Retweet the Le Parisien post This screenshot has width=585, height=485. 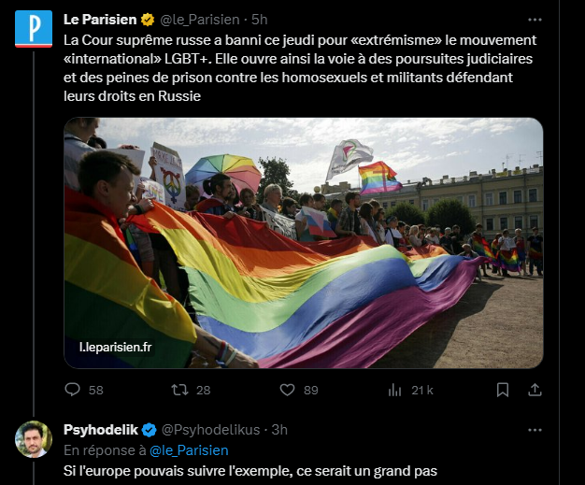(179, 390)
